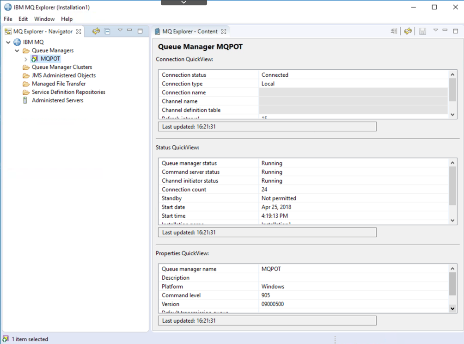Click the top pull-down chevron handle
464x344 pixels.
pos(184,2)
